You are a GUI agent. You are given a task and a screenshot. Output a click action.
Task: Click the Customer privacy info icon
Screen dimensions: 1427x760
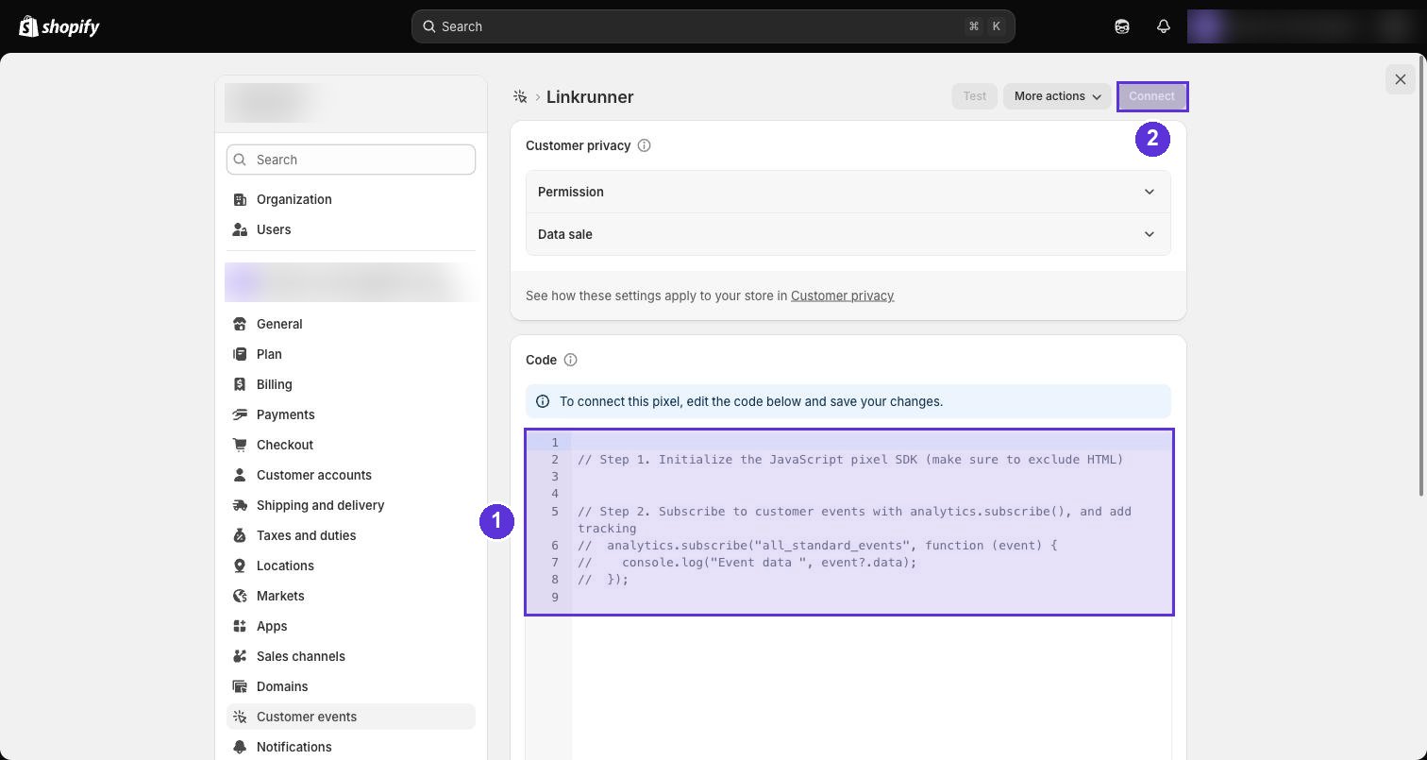coord(645,145)
